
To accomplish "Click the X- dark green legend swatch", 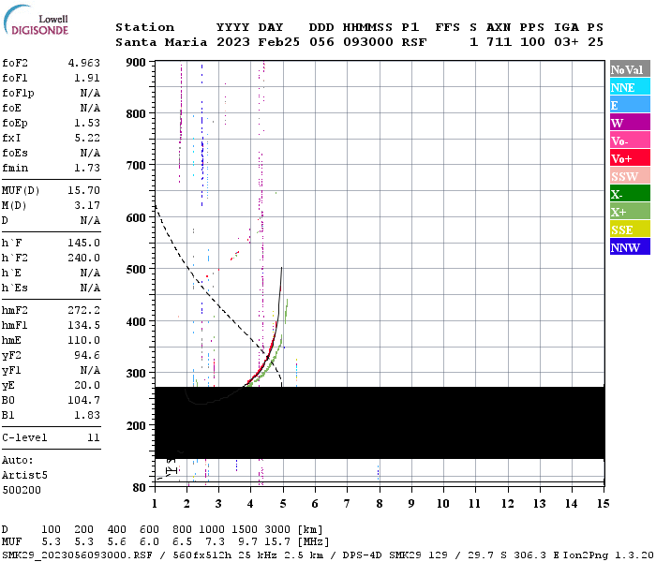I will click(x=630, y=194).
